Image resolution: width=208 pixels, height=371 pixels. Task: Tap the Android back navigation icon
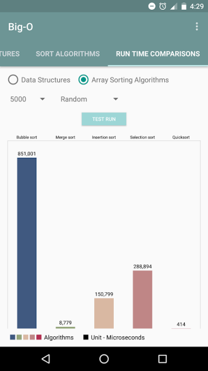(x=46, y=359)
